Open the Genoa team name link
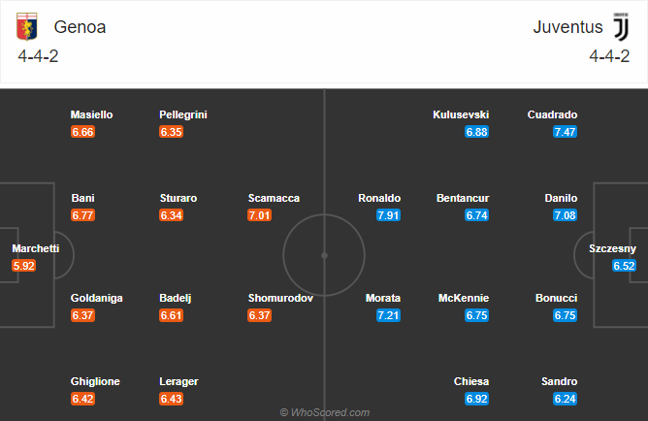This screenshot has width=648, height=421. pos(80,27)
